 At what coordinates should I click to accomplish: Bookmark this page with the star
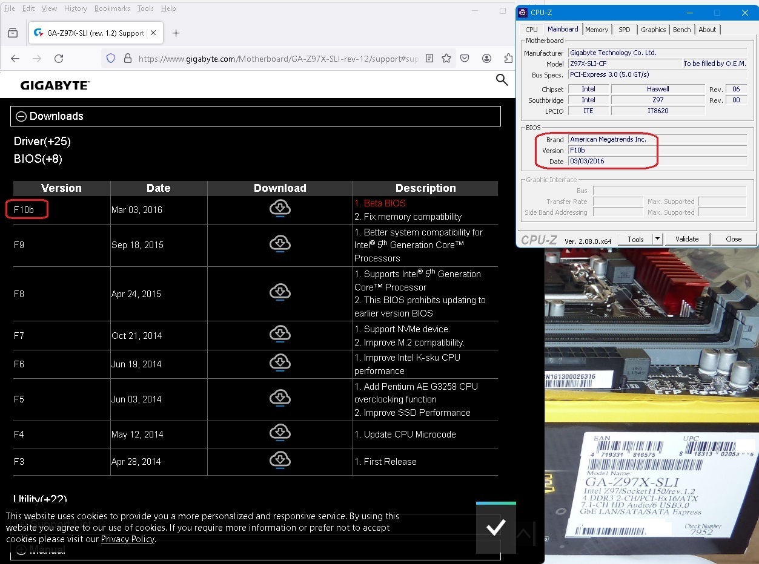click(x=446, y=59)
